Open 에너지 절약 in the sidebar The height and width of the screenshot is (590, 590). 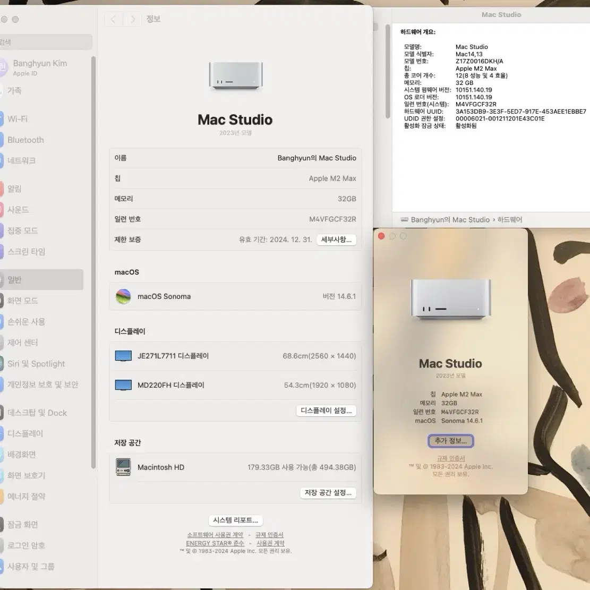pyautogui.click(x=27, y=497)
